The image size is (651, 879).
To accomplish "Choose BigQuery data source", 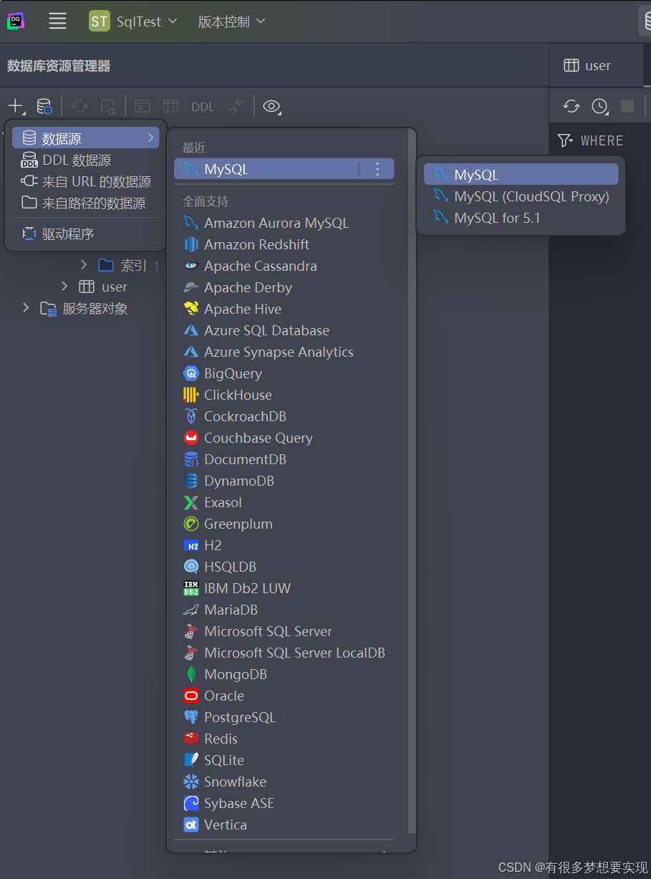I will 284,373.
